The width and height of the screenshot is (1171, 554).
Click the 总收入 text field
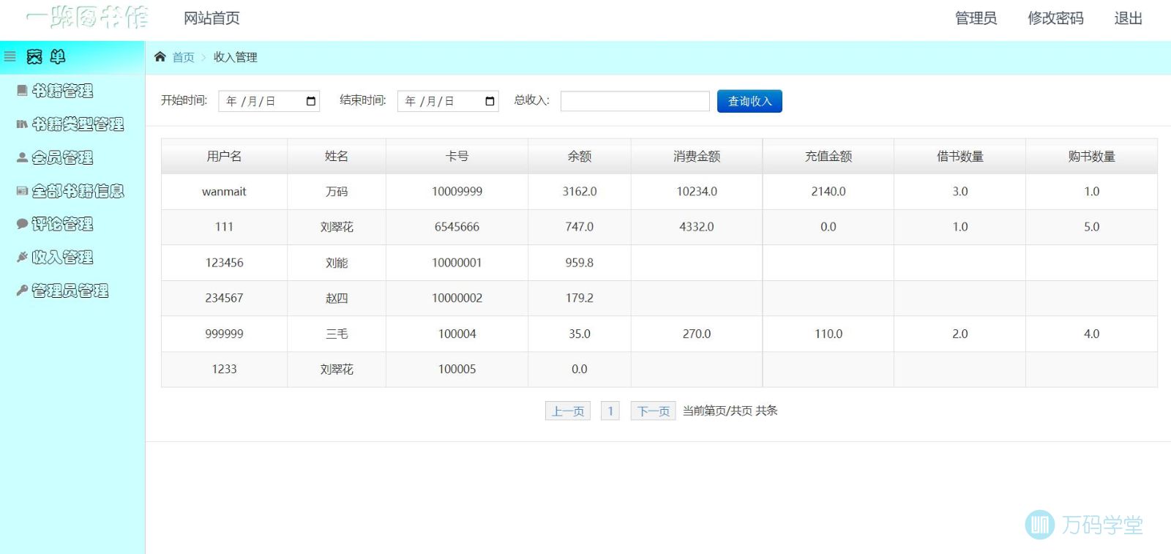tap(635, 101)
